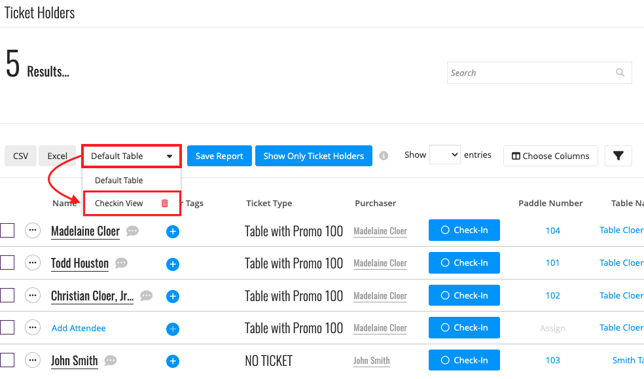Open the Choose Columns selector
644x379 pixels.
pyautogui.click(x=550, y=156)
